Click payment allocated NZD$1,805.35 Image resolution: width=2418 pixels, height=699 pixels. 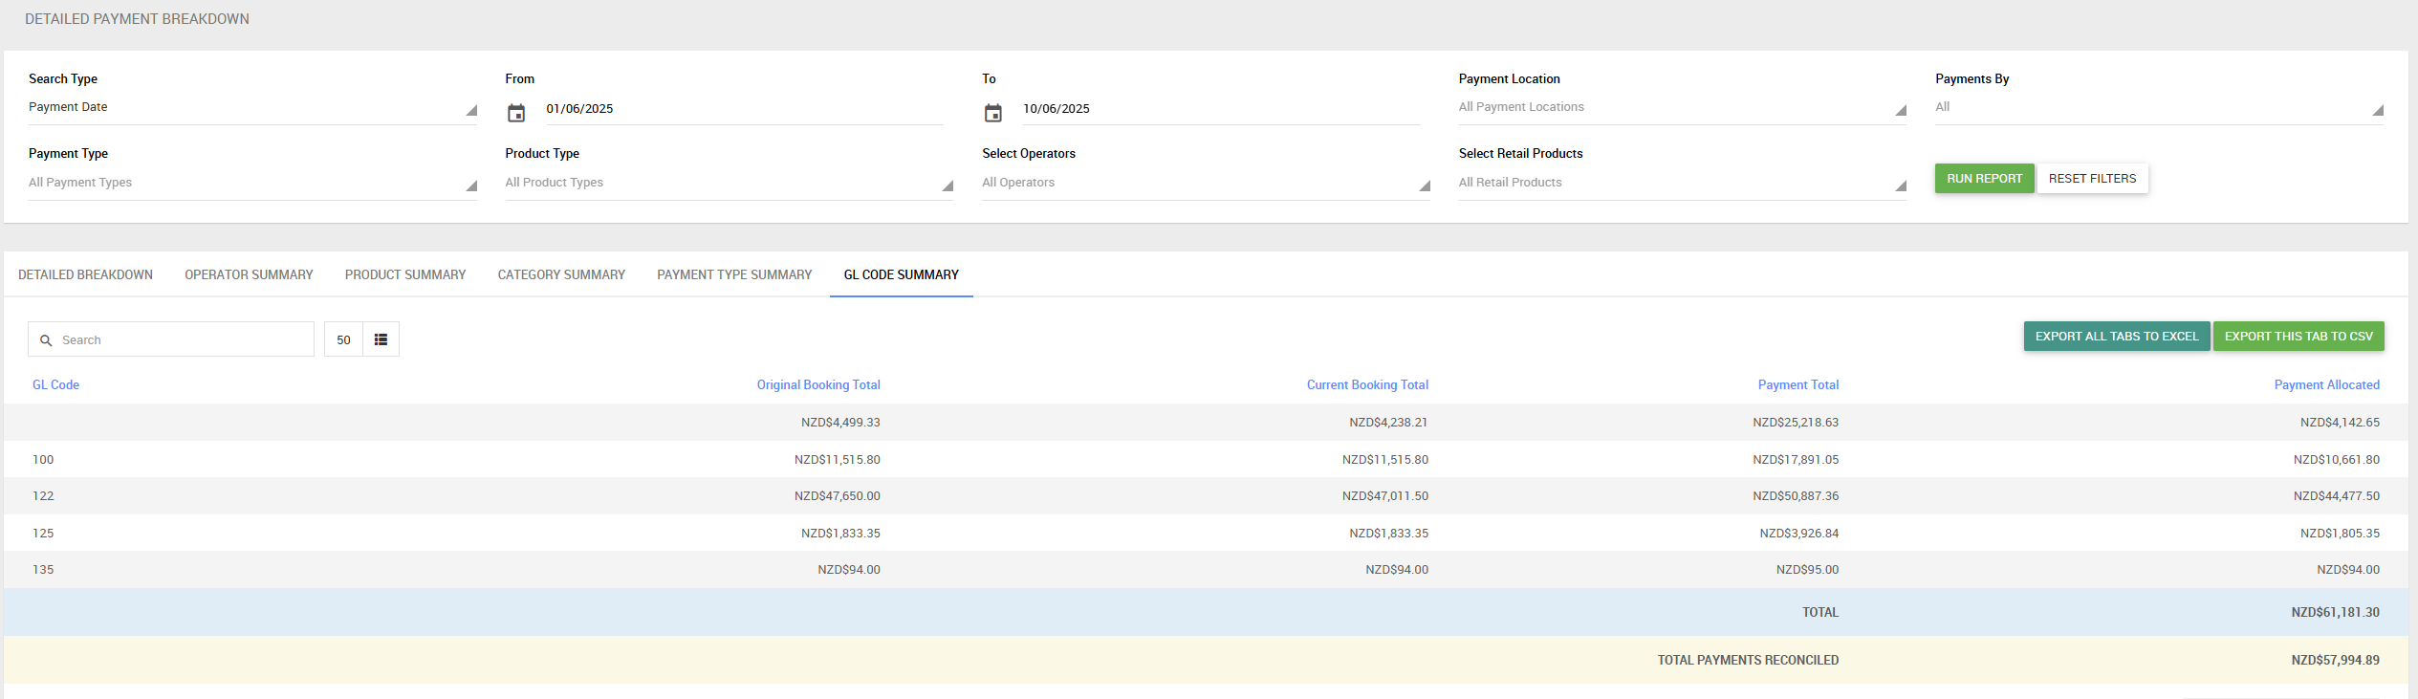[2340, 534]
